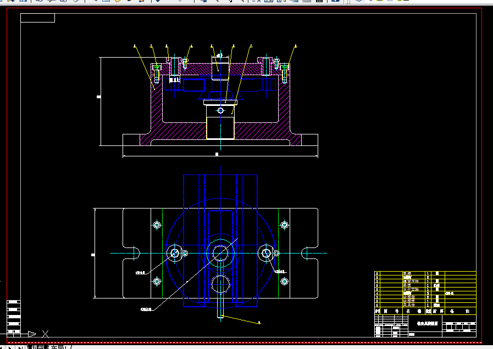The image size is (493, 349).
Task: Select the lower-right corner screw hole in plan view
Action: [x=284, y=281]
